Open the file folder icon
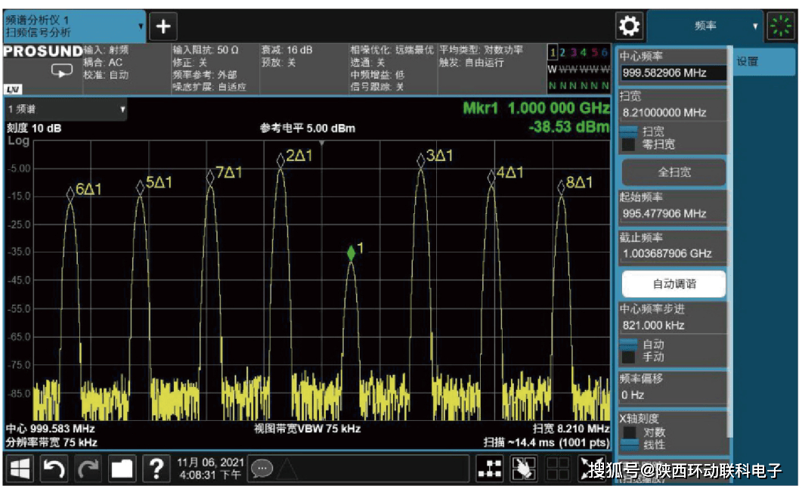This screenshot has width=802, height=489. pos(122,469)
